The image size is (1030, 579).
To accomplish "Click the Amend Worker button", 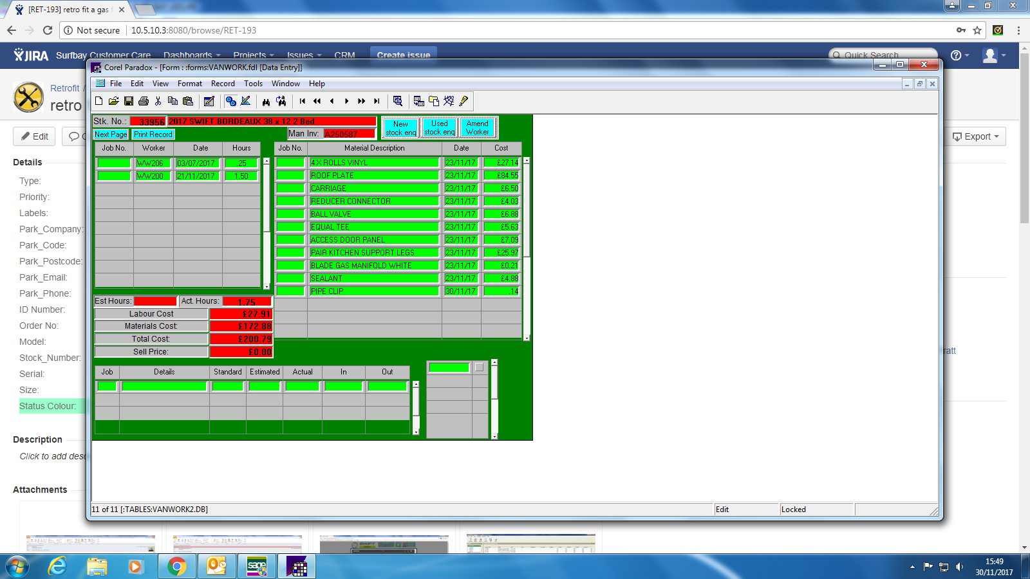I will click(478, 128).
